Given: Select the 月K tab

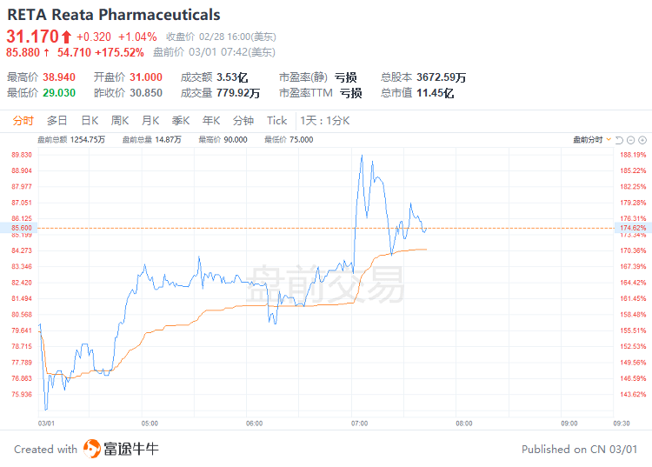Looking at the screenshot, I should [x=150, y=121].
